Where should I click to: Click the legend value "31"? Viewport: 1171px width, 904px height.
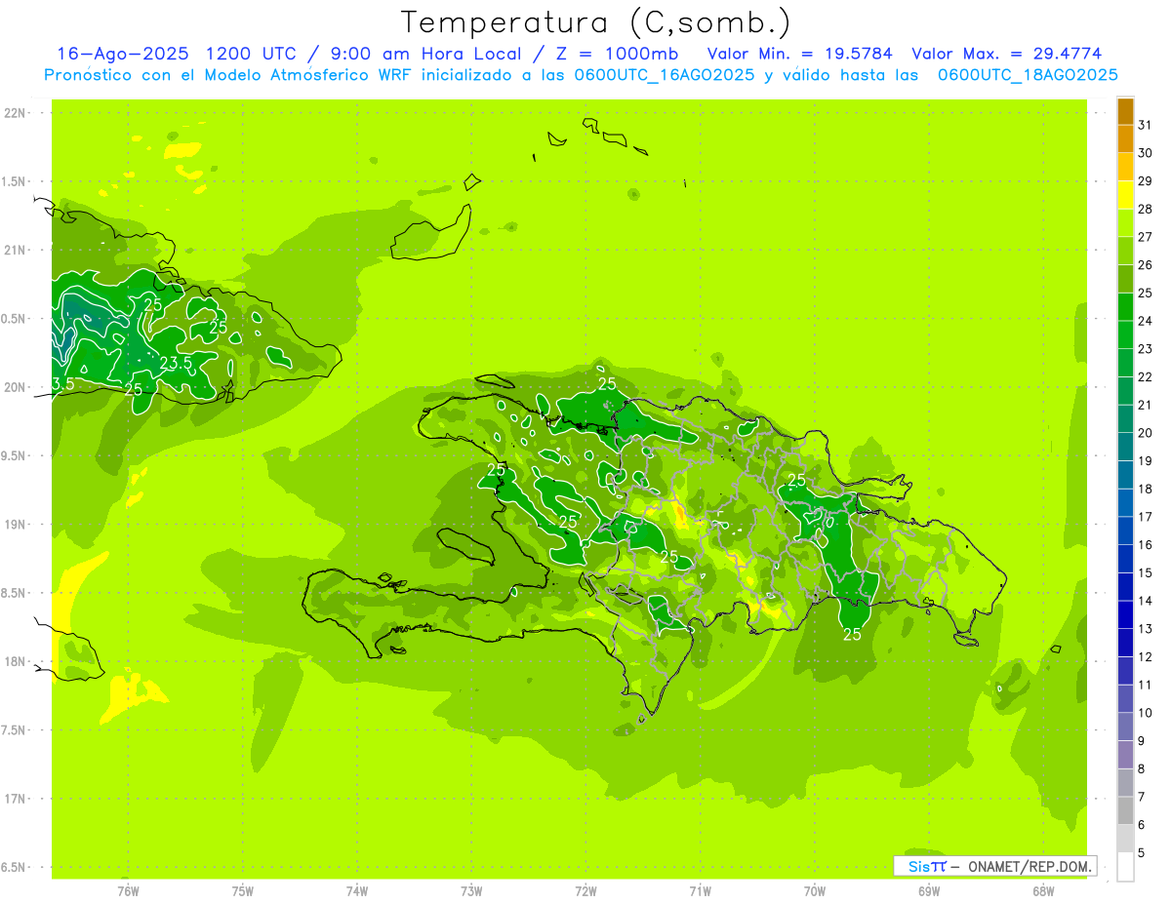coord(1146,125)
